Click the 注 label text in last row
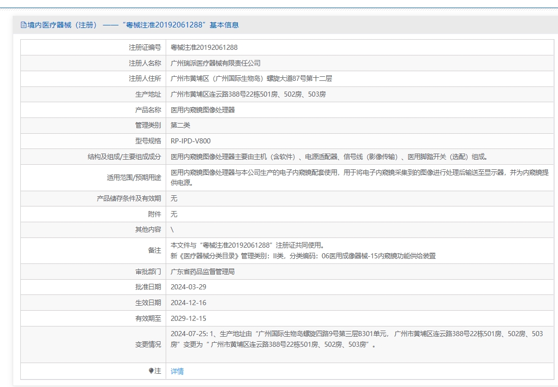This screenshot has height=387, width=558. pyautogui.click(x=158, y=371)
